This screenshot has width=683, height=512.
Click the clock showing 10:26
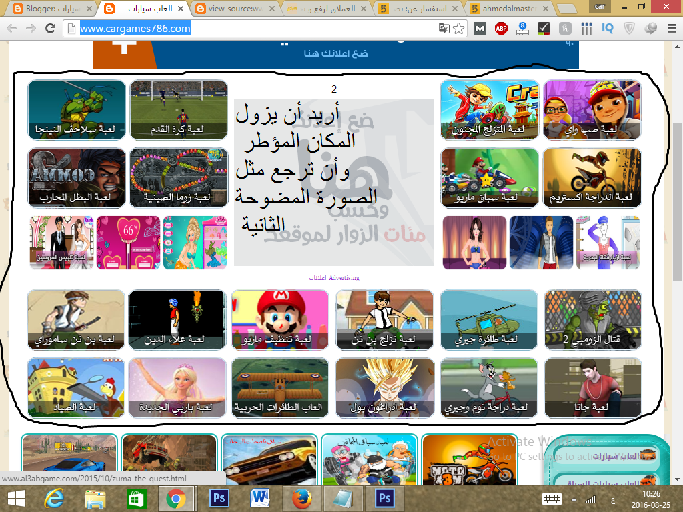(651, 494)
